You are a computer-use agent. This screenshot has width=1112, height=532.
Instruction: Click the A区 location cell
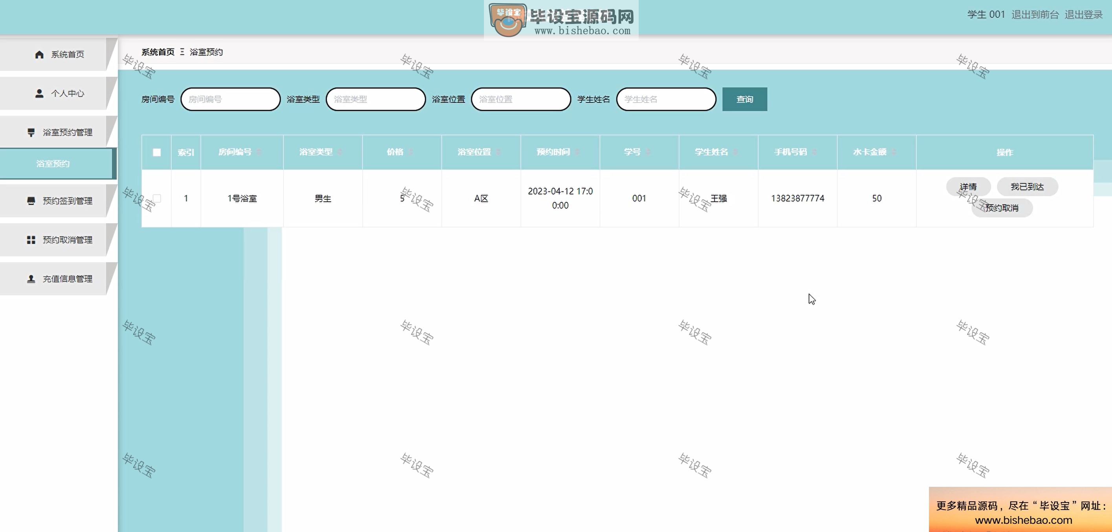click(x=481, y=198)
